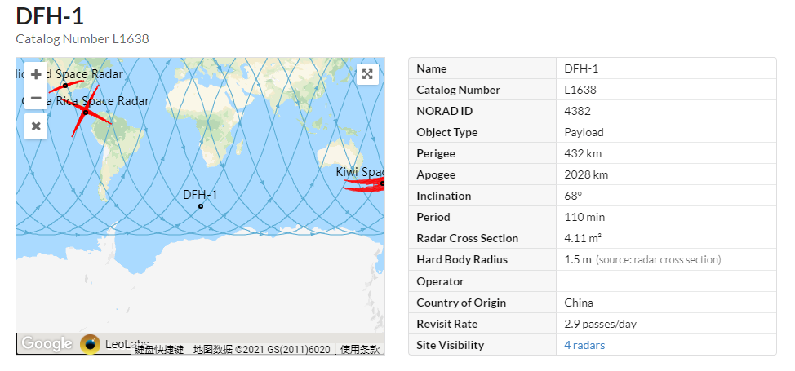Click the map data attribution text

pos(261,349)
